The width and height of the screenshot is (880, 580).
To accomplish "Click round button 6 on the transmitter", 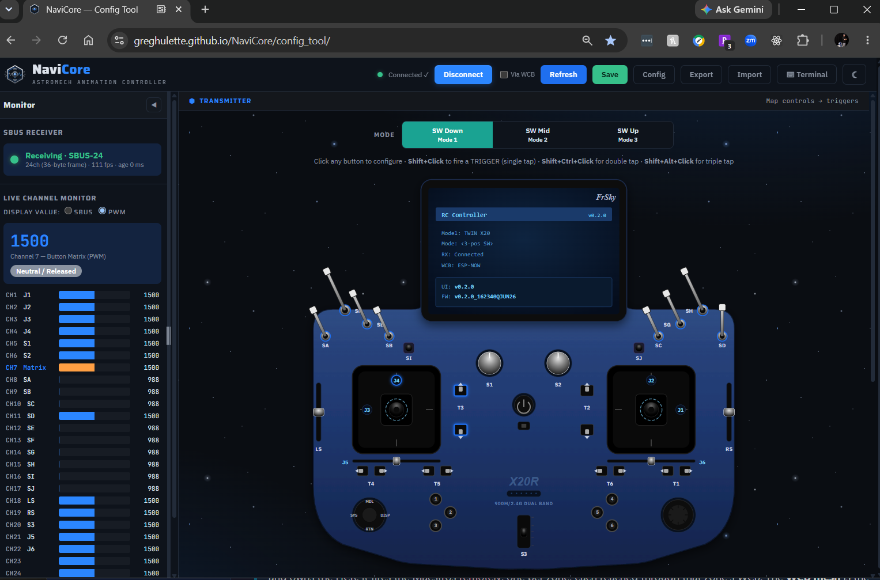I will tap(612, 525).
